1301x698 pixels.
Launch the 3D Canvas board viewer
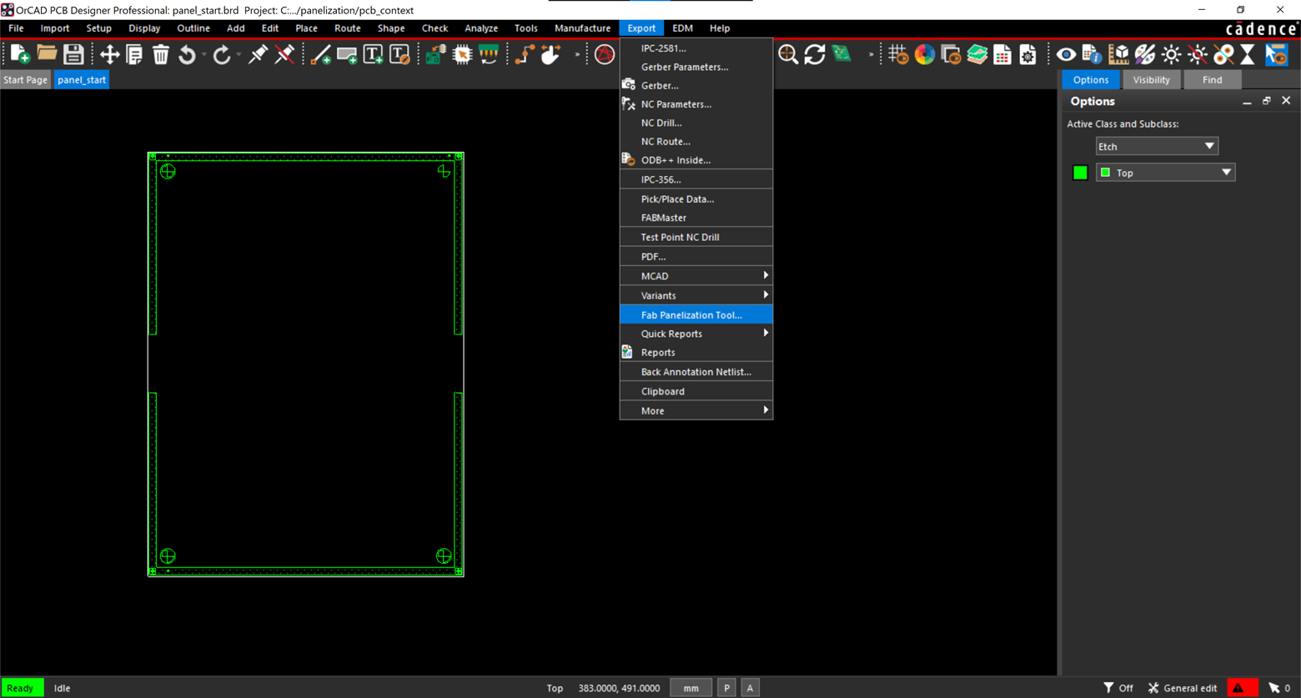pos(841,54)
